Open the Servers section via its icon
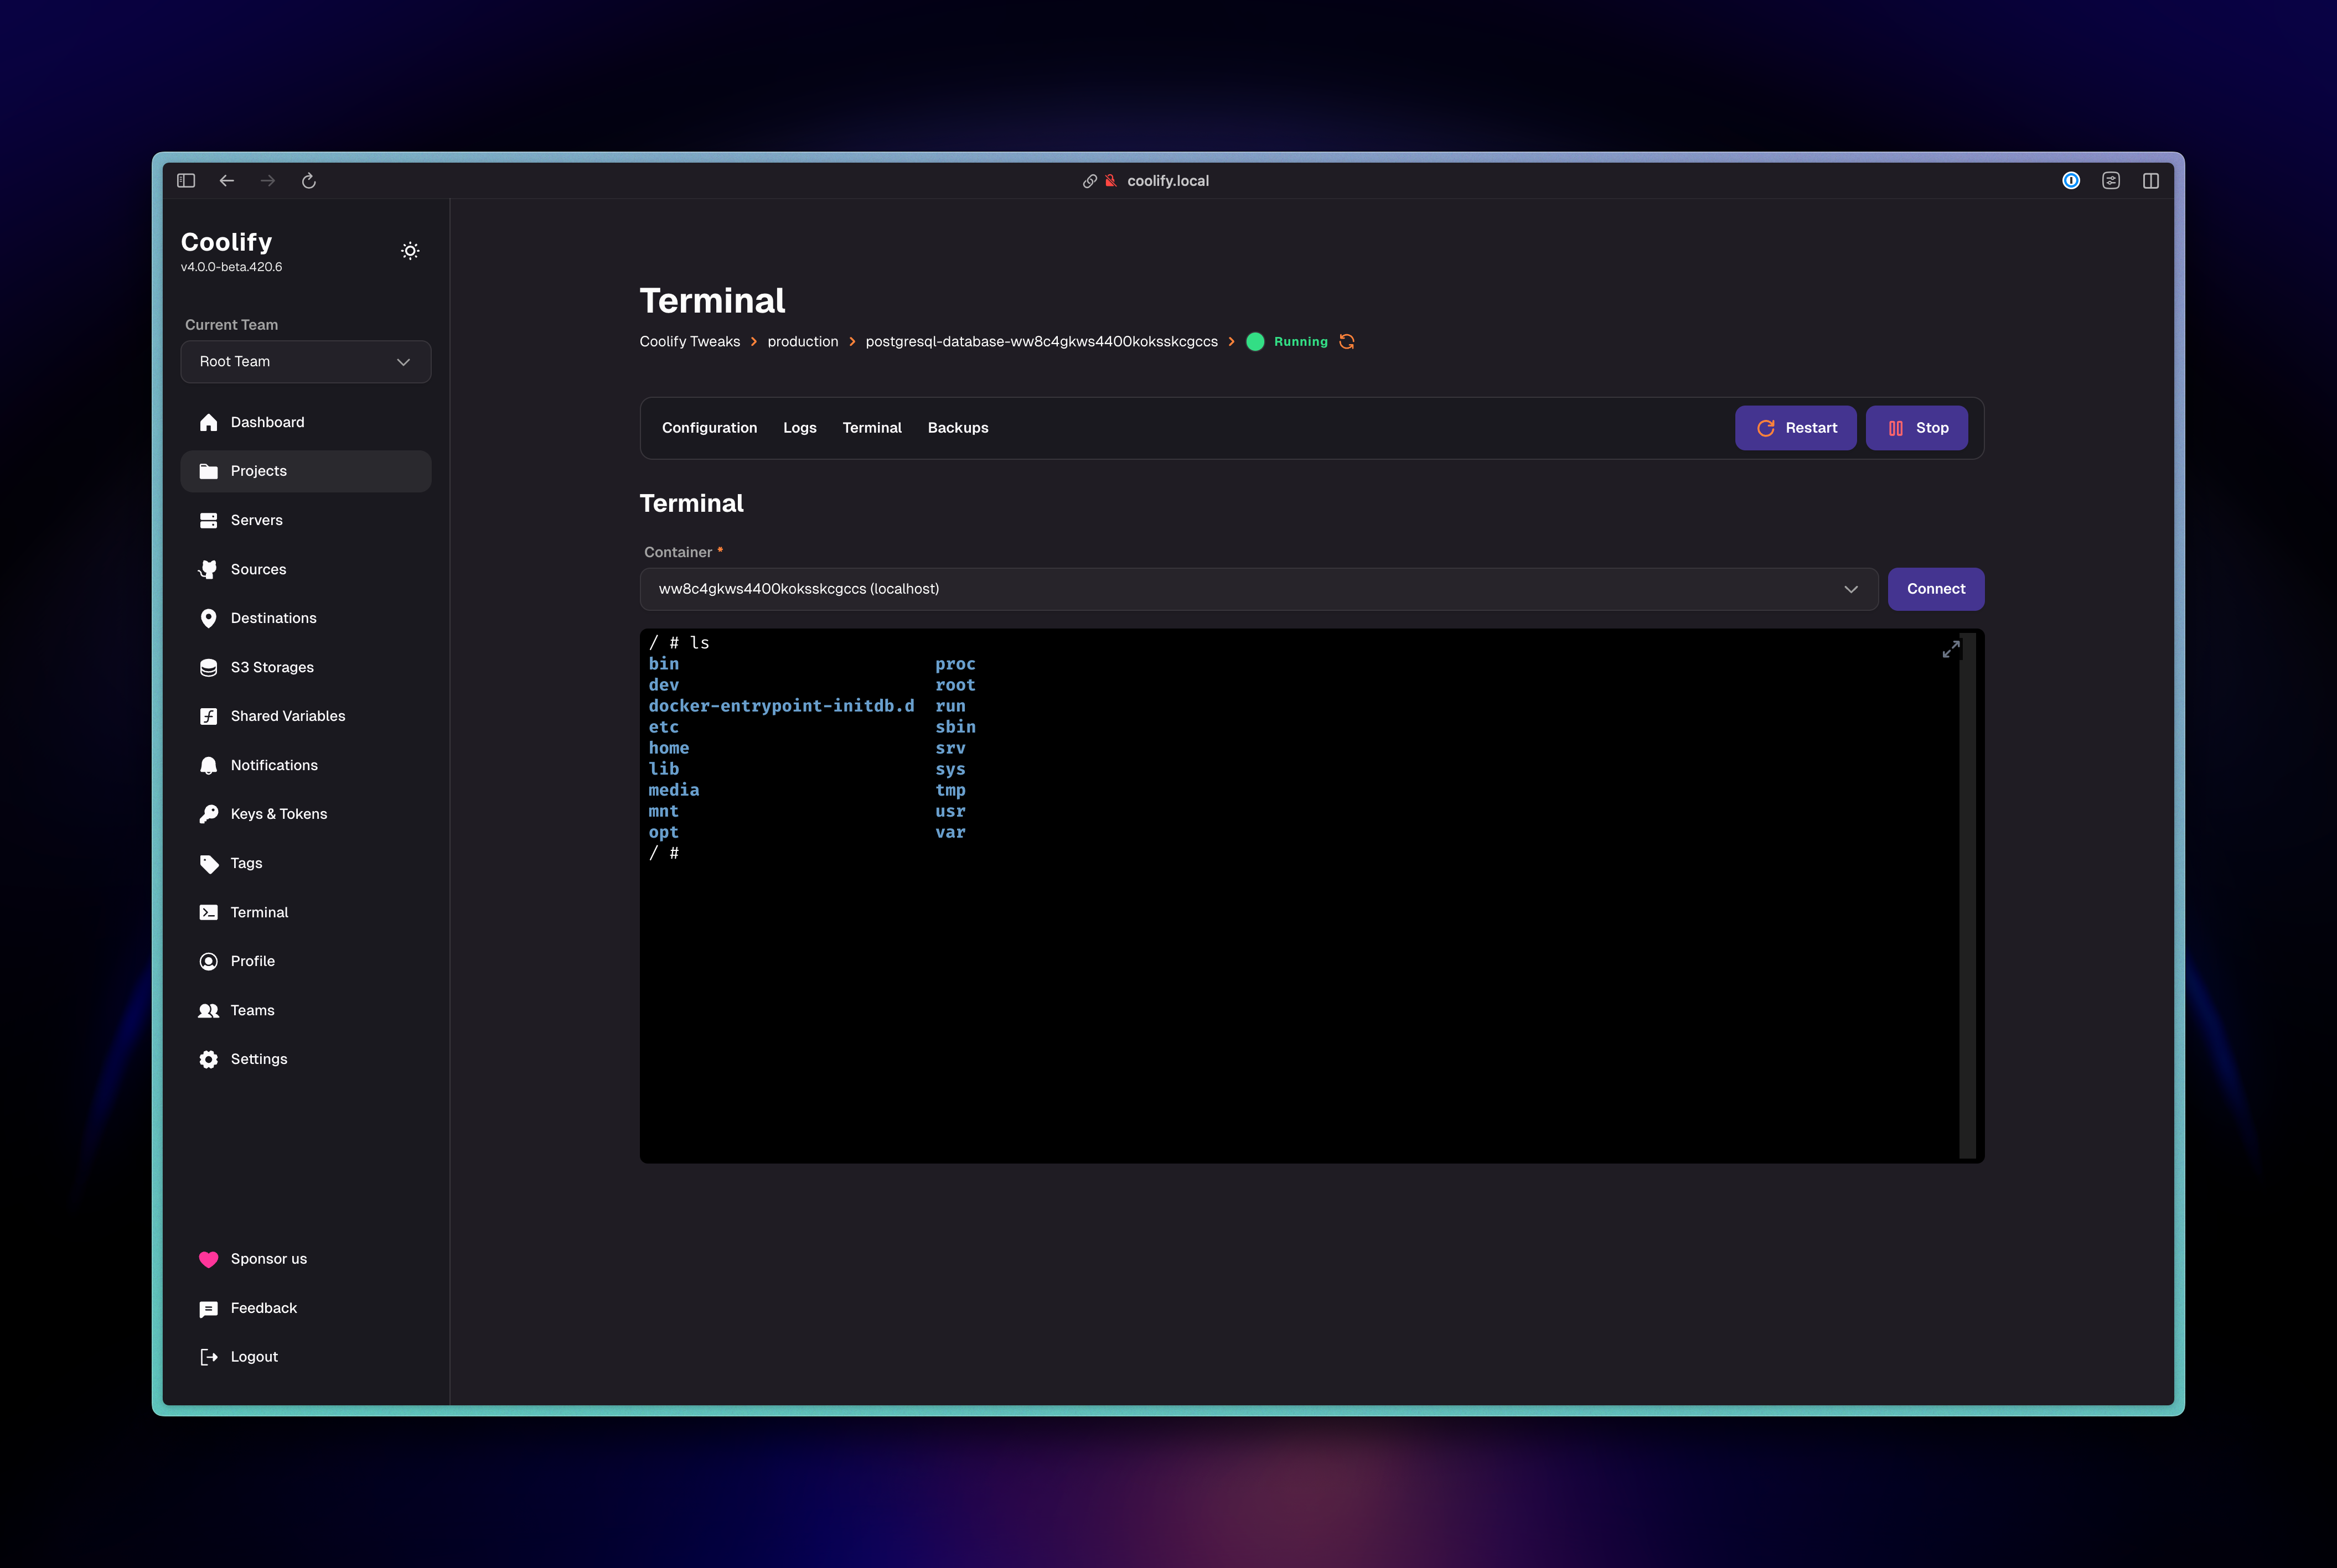Screen dimensions: 2337x1568 [208, 520]
